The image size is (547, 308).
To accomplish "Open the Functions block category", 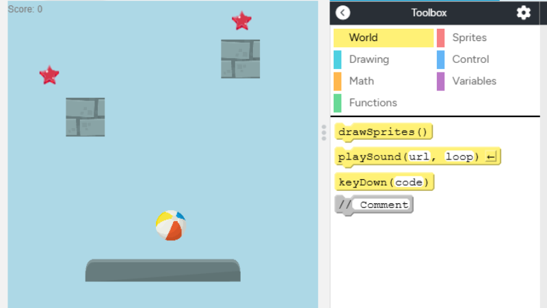I will pos(373,103).
